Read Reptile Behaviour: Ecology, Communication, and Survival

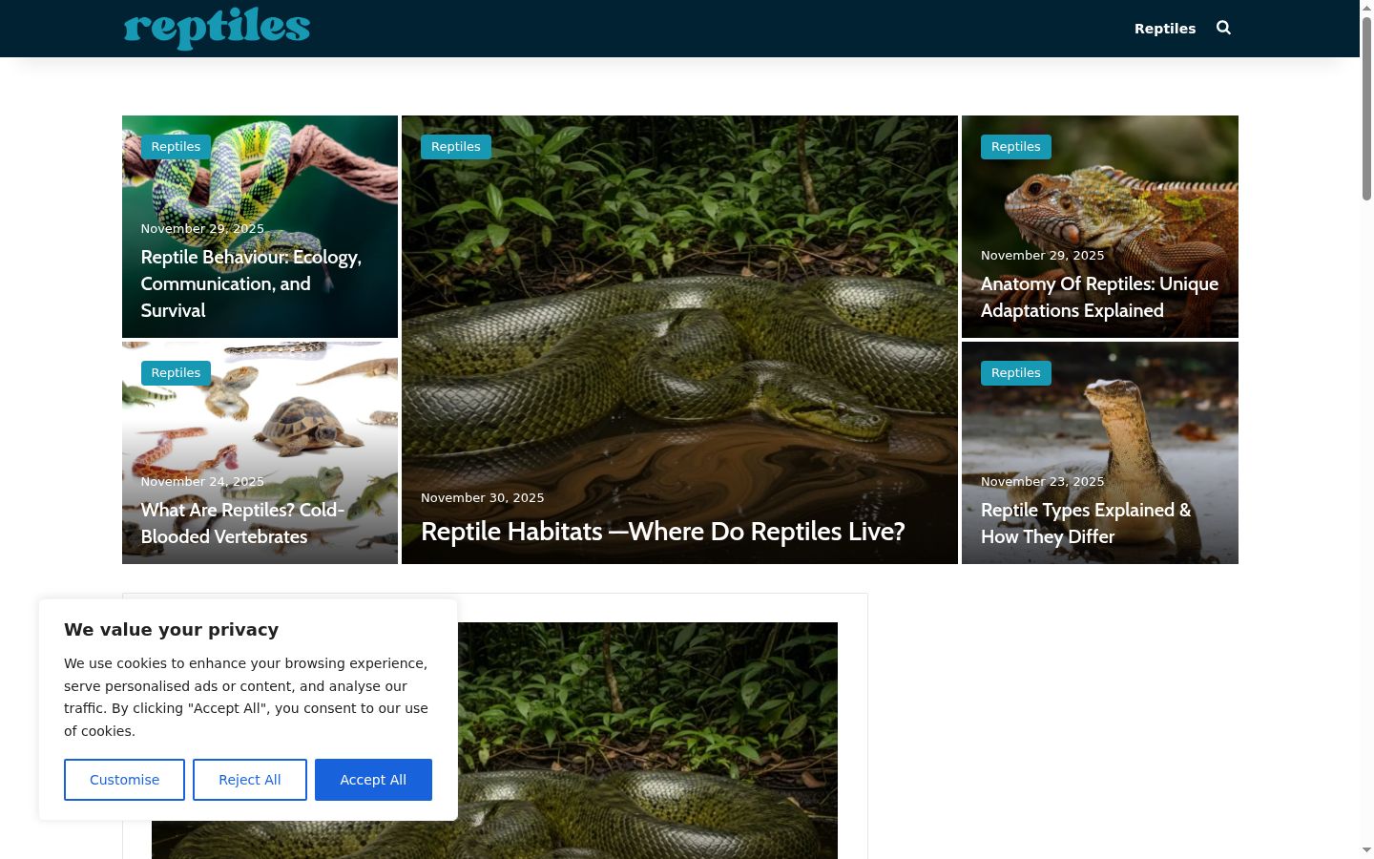(x=251, y=283)
